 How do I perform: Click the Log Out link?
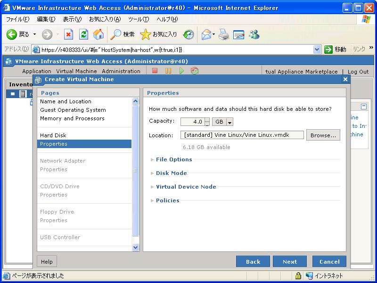(358, 72)
